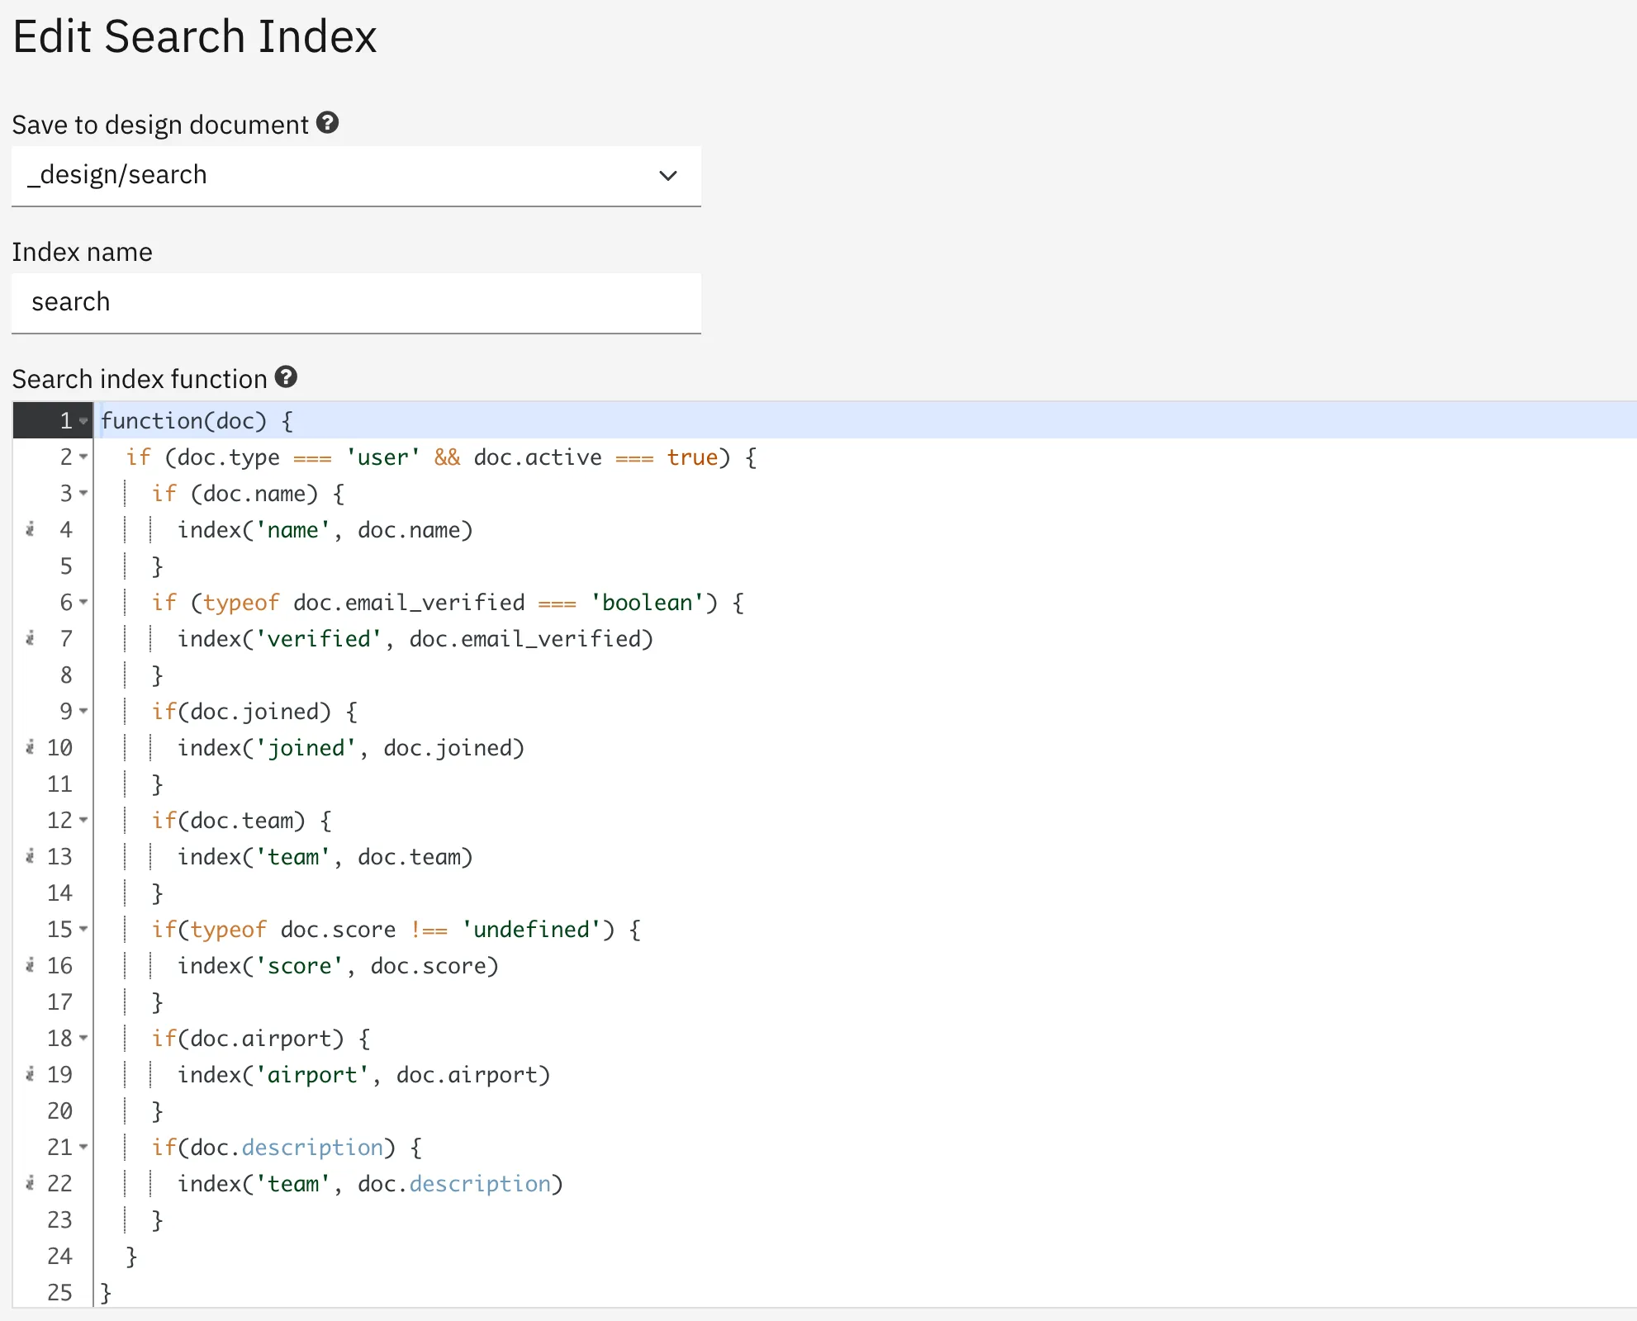The image size is (1637, 1321).
Task: Click the info marker on line 22 gutter
Action: click(31, 1183)
